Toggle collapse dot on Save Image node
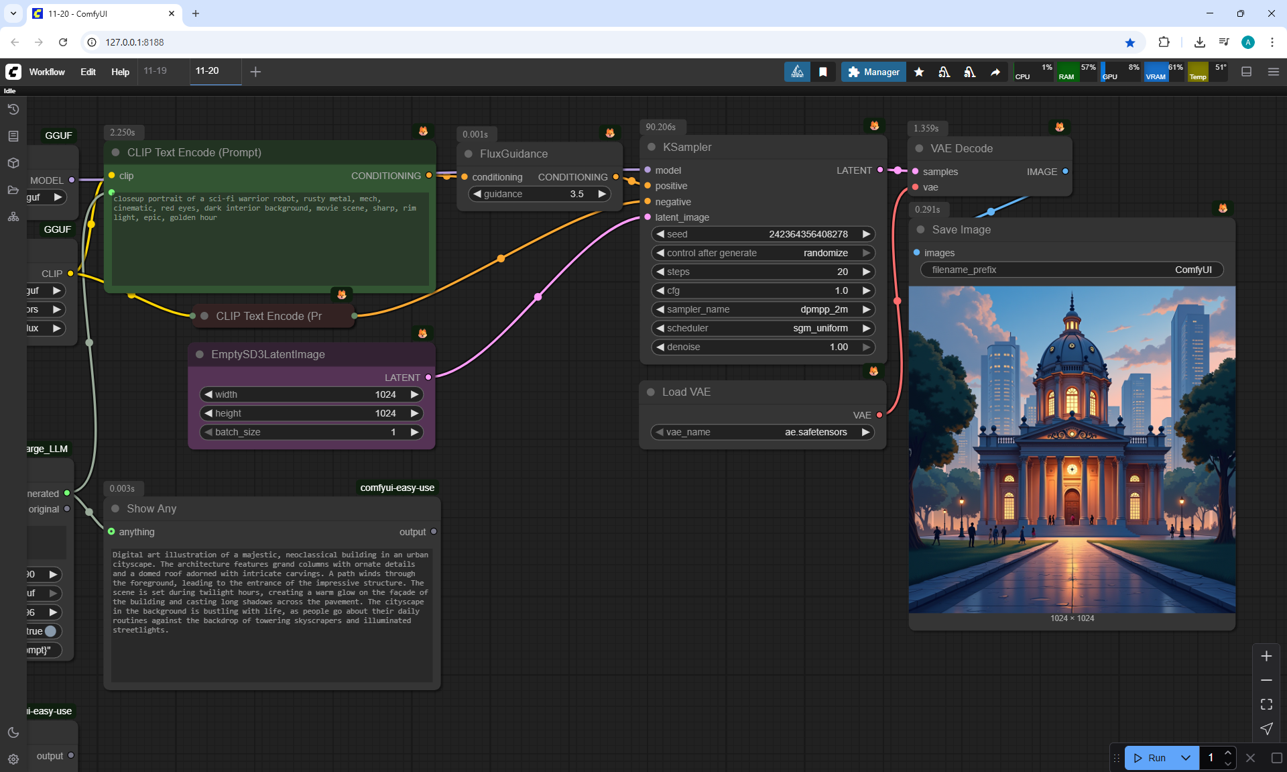The height and width of the screenshot is (772, 1287). pyautogui.click(x=920, y=229)
